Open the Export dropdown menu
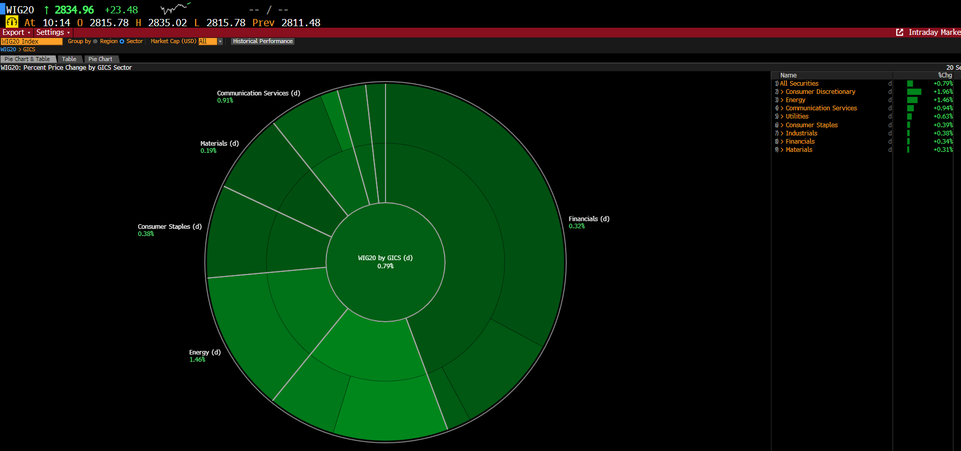 (16, 32)
